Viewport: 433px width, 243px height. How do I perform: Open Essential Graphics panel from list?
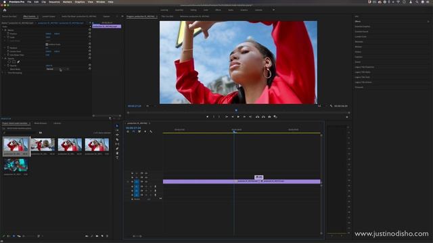tap(363, 26)
